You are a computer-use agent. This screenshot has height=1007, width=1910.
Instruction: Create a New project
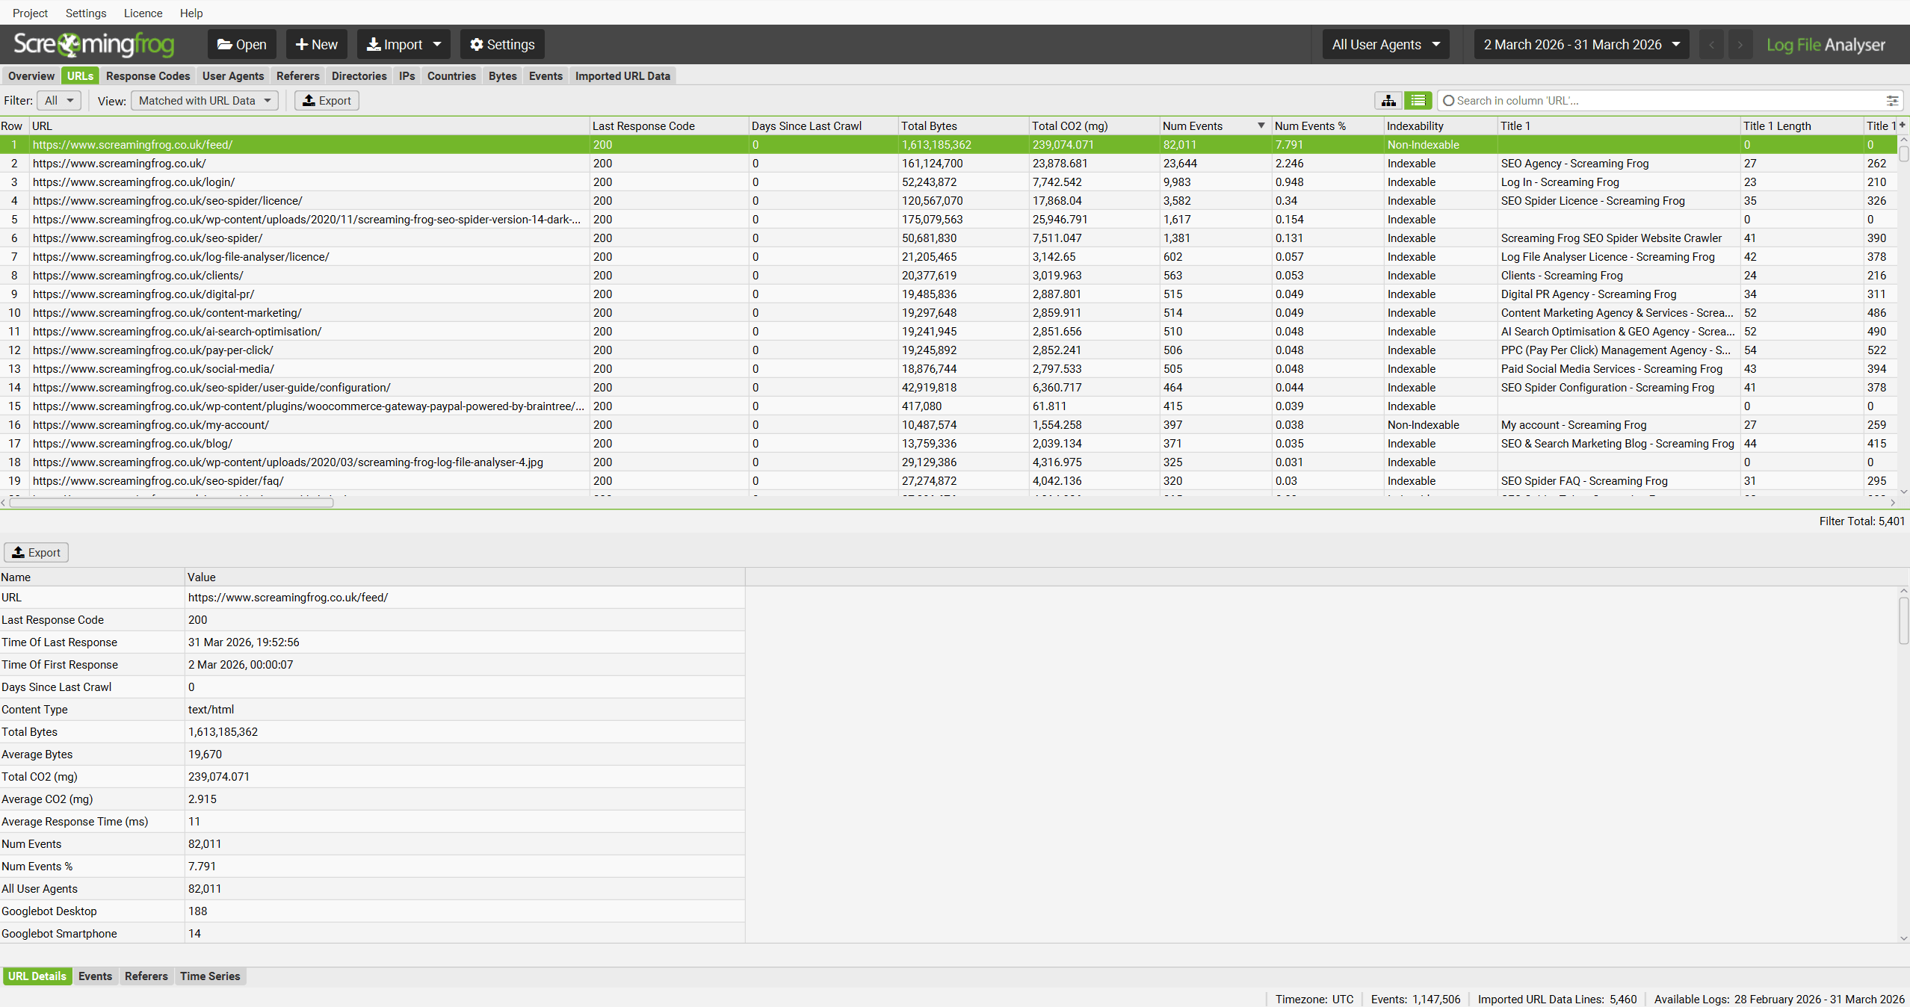pos(317,45)
